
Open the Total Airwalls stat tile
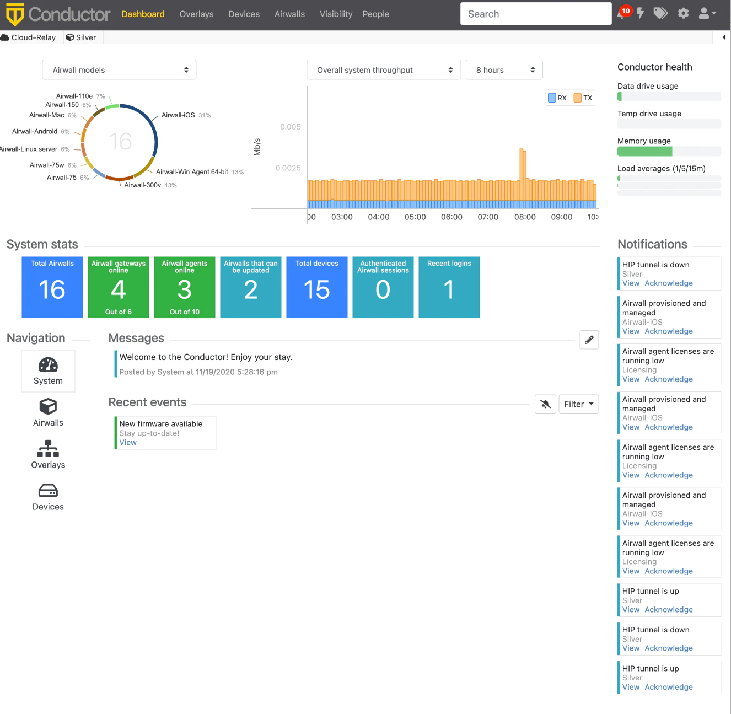[52, 287]
